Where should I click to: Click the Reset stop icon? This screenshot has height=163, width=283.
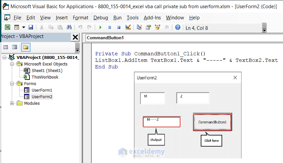coord(119,27)
